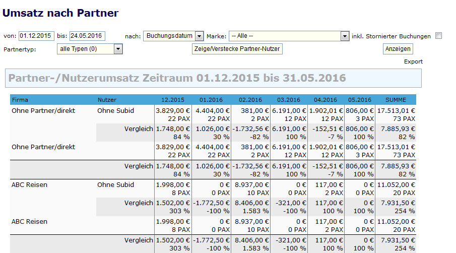Select the 12.2015 column header
This screenshot has width=456, height=253.
[172, 100]
